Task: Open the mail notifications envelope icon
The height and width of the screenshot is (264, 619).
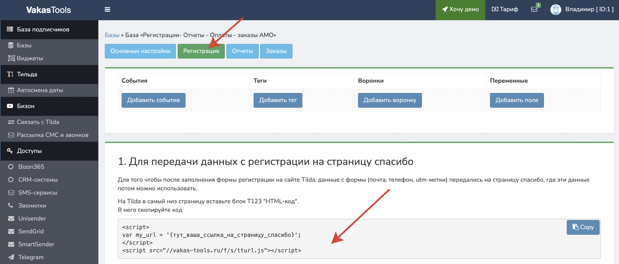Action: coord(534,9)
